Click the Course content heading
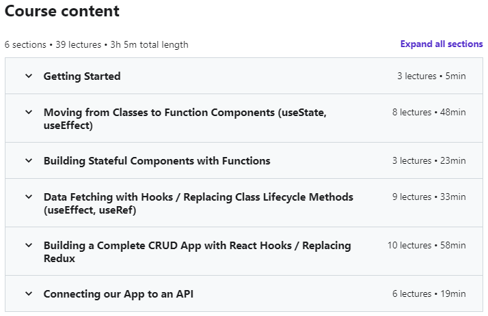The width and height of the screenshot is (488, 316). click(x=62, y=12)
